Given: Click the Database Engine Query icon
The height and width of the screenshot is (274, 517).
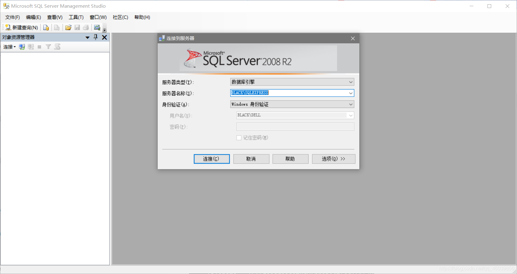Looking at the screenshot, I should point(46,27).
